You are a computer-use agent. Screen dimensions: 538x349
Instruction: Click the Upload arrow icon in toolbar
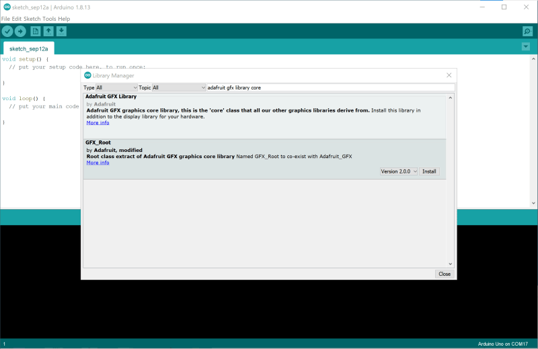pyautogui.click(x=20, y=31)
